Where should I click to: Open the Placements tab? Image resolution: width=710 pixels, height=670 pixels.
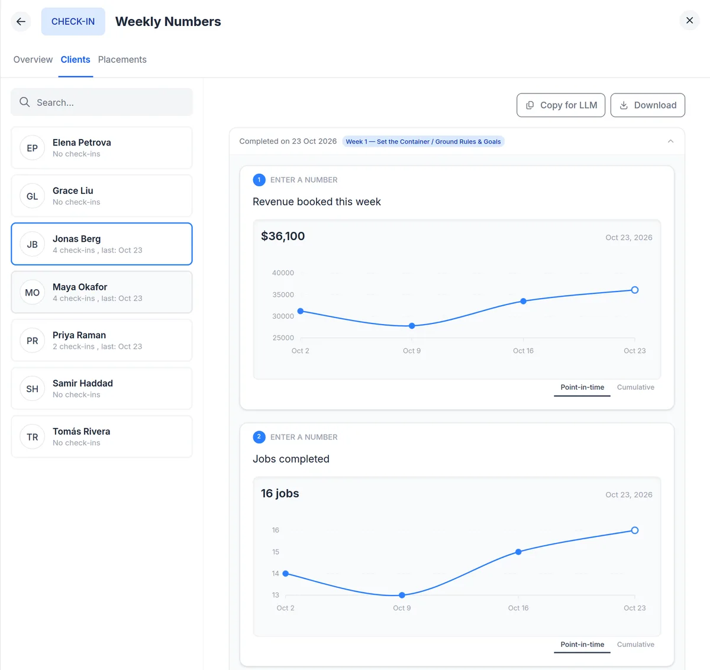click(122, 60)
